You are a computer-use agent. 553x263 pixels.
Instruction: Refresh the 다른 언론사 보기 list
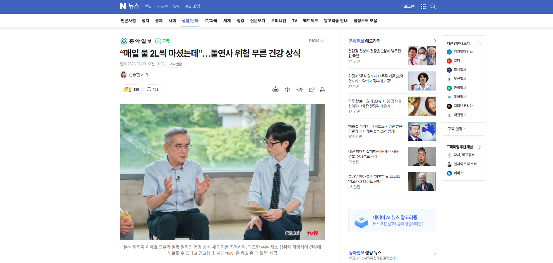coord(479,44)
